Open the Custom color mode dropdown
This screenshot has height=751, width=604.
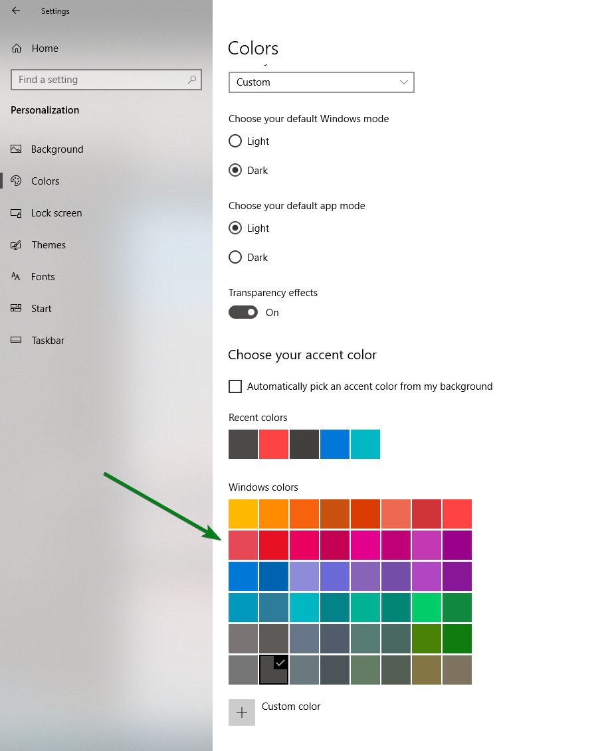(x=321, y=82)
